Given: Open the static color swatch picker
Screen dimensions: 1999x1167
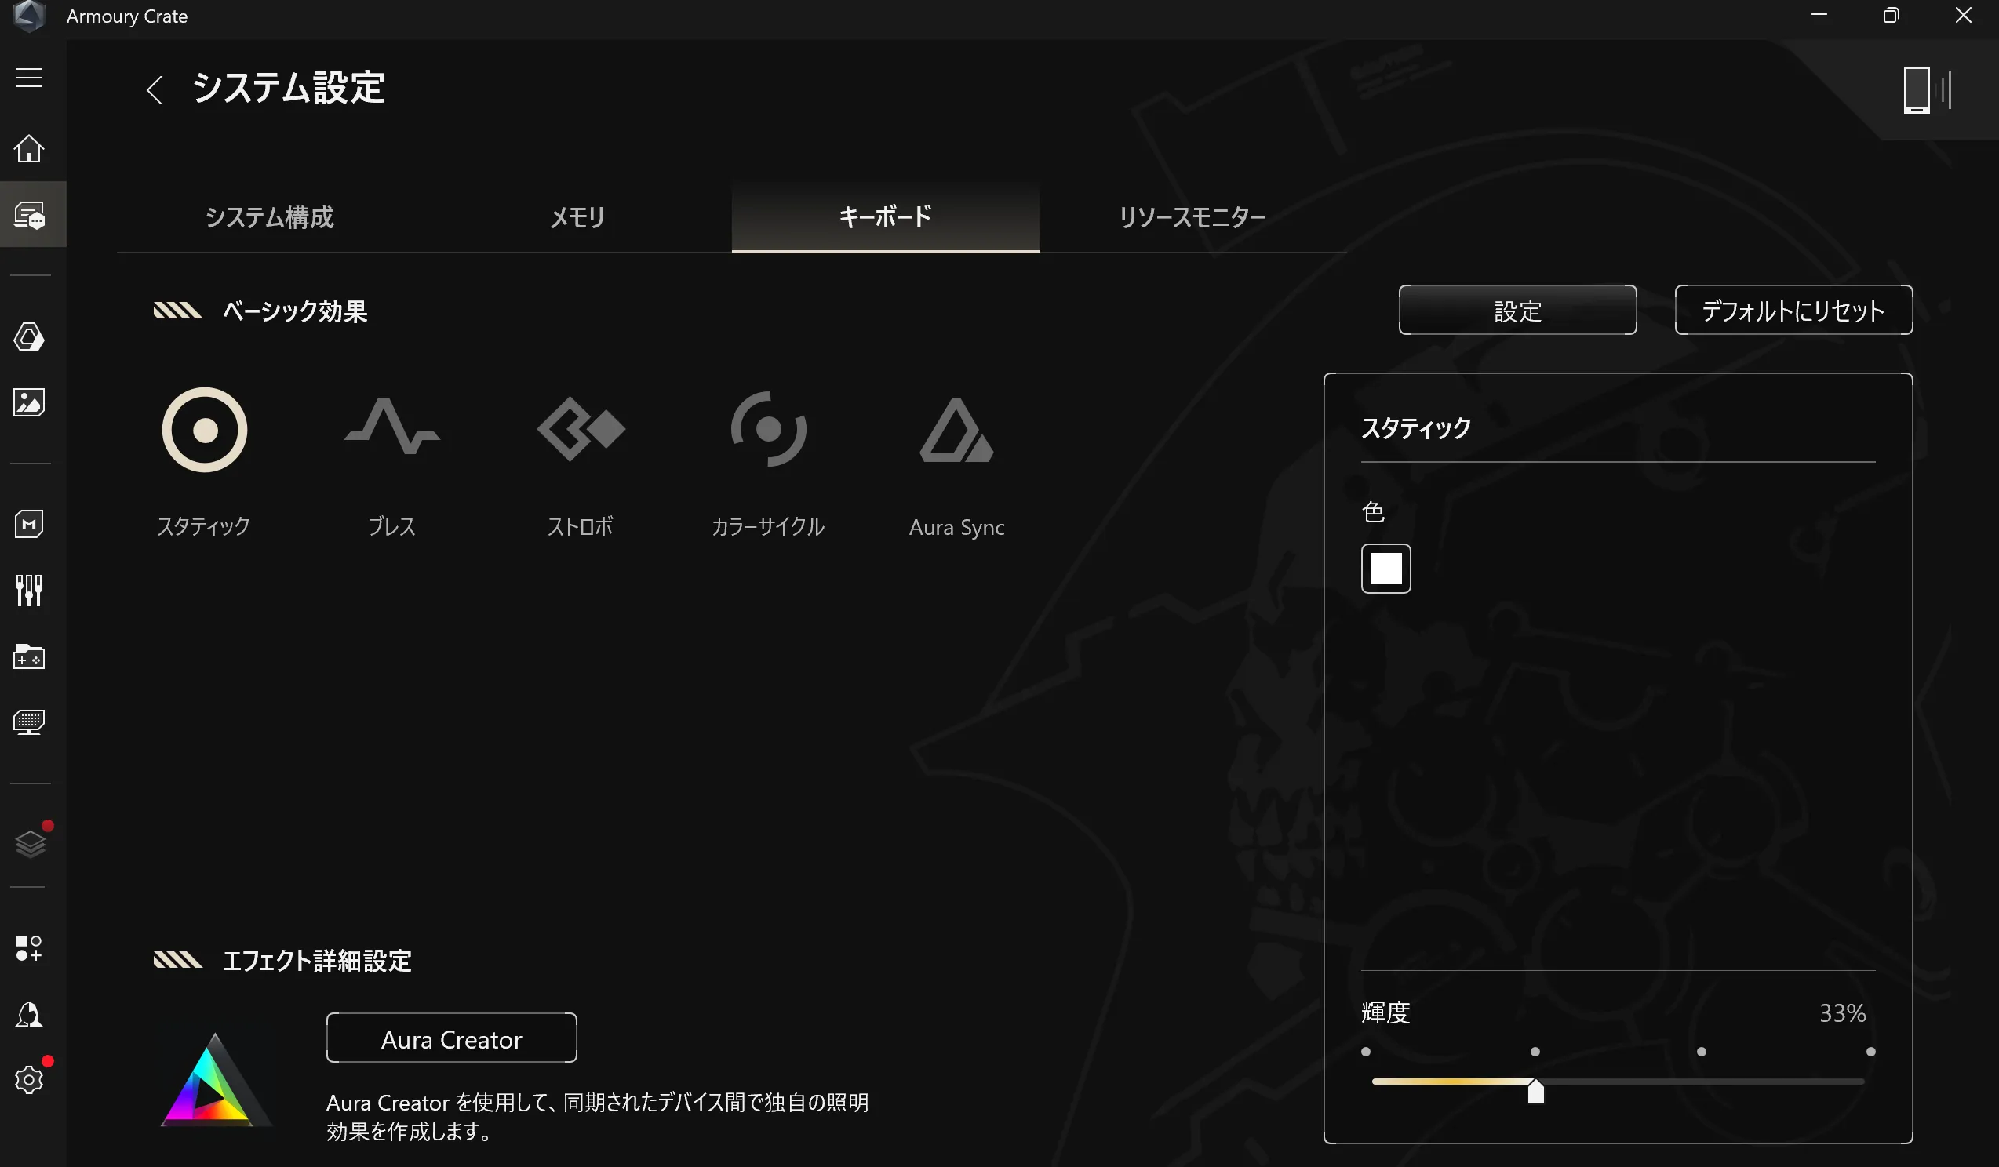Looking at the screenshot, I should click(x=1385, y=568).
